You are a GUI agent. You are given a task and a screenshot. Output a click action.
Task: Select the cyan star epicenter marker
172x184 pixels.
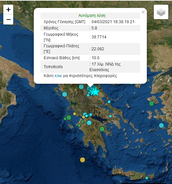click(96, 92)
